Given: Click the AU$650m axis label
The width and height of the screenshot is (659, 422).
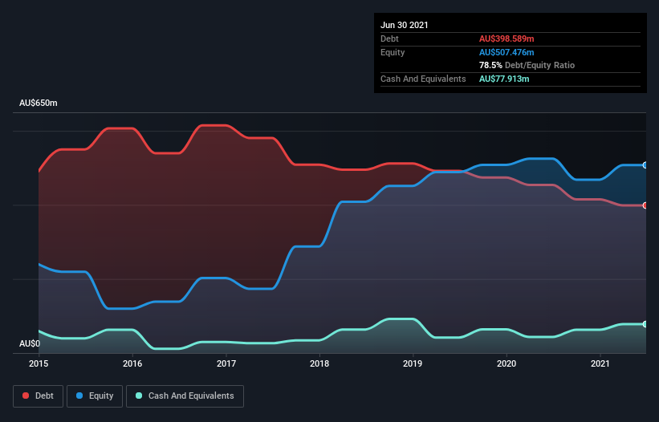Looking at the screenshot, I should tap(39, 103).
